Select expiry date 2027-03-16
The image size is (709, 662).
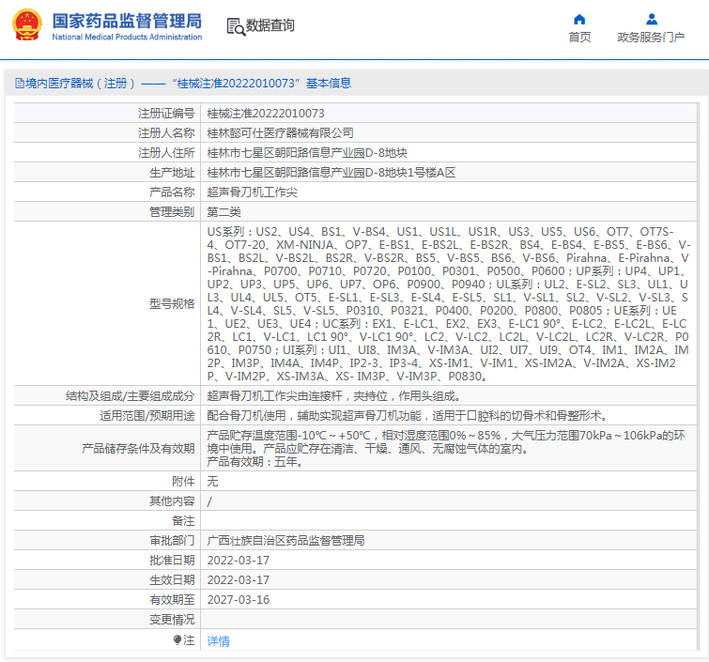pos(239,600)
